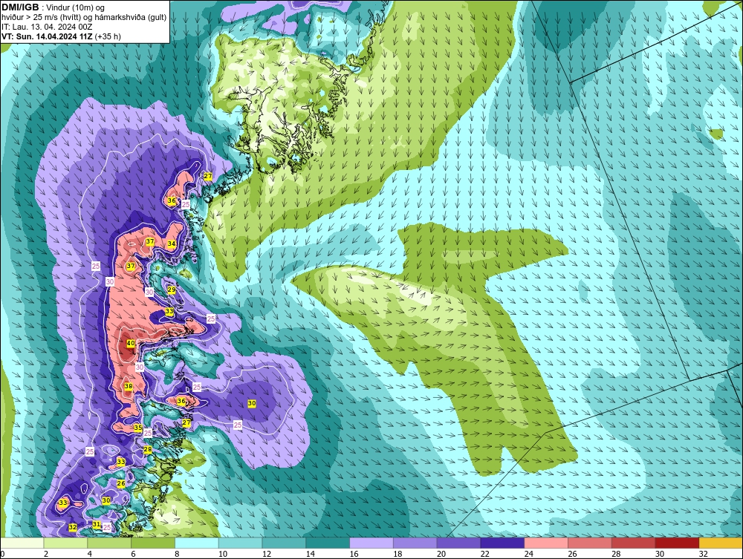Select the light pink 24–26 legend swatch
This screenshot has height=559, width=743.
(546, 543)
